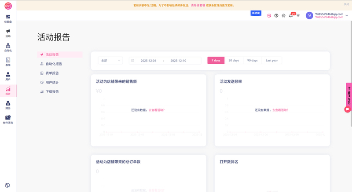The height and width of the screenshot is (192, 352).
Task: Open help via the question mark icon
Action: 276,15
